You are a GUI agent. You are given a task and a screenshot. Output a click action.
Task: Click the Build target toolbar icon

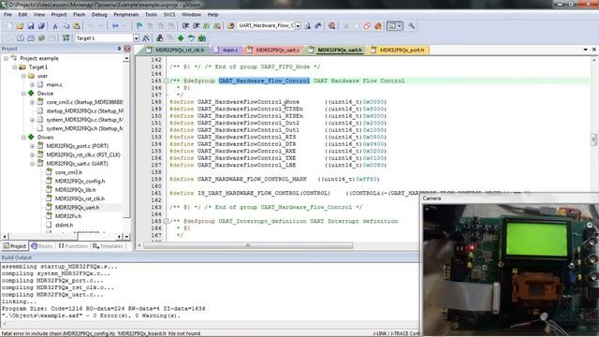(x=21, y=38)
